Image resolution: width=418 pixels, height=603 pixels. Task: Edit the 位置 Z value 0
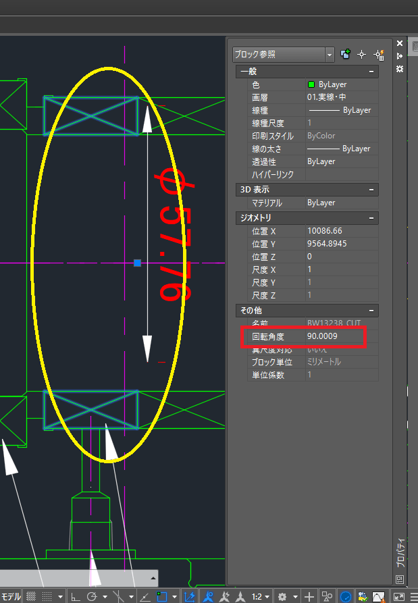[x=342, y=257]
